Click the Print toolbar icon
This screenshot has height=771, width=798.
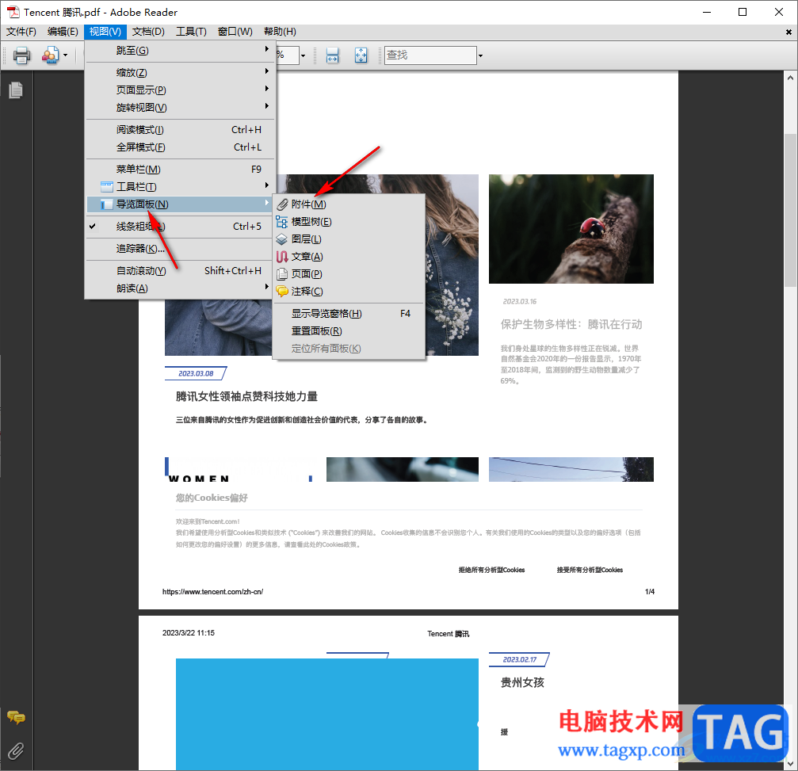pyautogui.click(x=21, y=55)
